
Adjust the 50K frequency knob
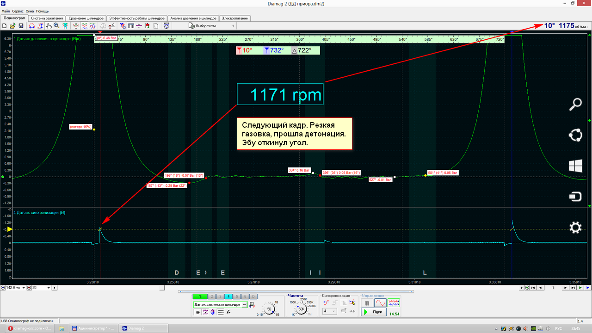point(301,309)
